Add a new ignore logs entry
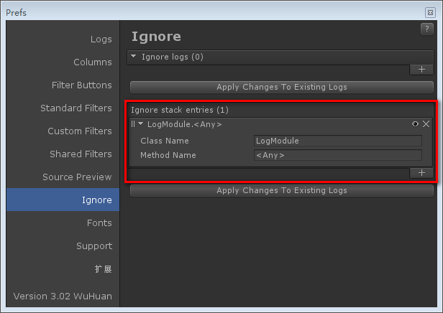Screen dimensions: 443x313 [421, 70]
